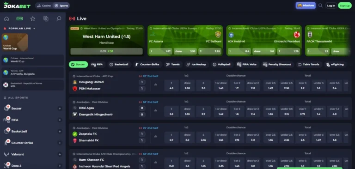
Task: Select the FIFA: Volta tab
Action: tap(247, 65)
